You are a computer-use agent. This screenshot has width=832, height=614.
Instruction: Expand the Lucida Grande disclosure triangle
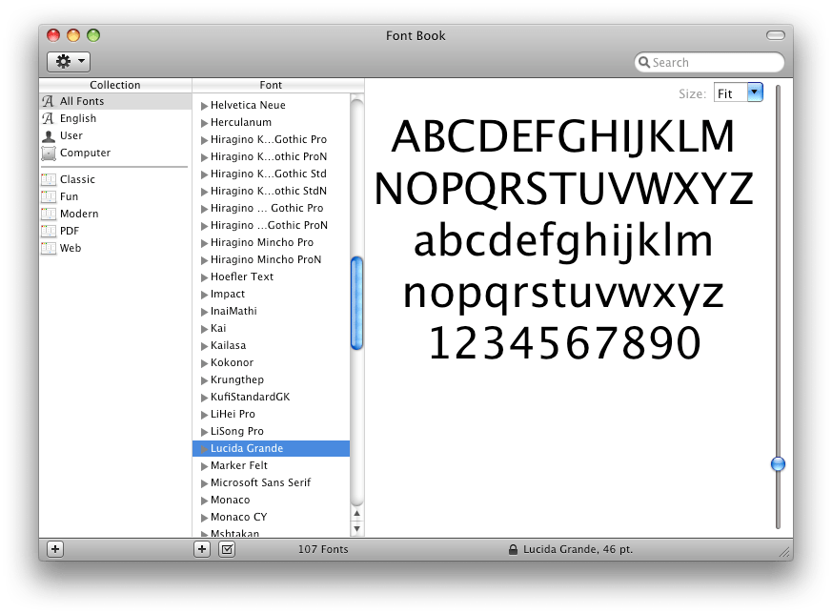click(204, 448)
